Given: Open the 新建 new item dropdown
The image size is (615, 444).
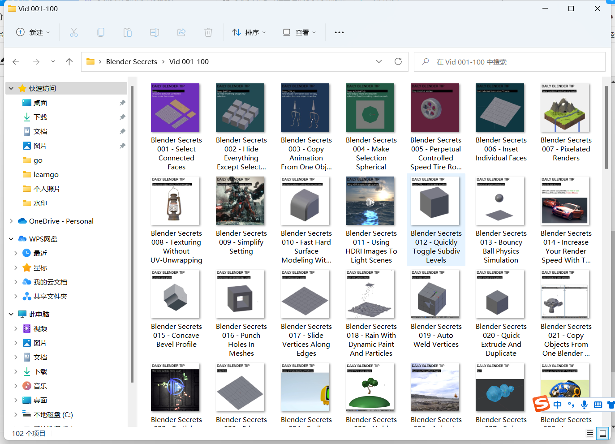Looking at the screenshot, I should [33, 32].
